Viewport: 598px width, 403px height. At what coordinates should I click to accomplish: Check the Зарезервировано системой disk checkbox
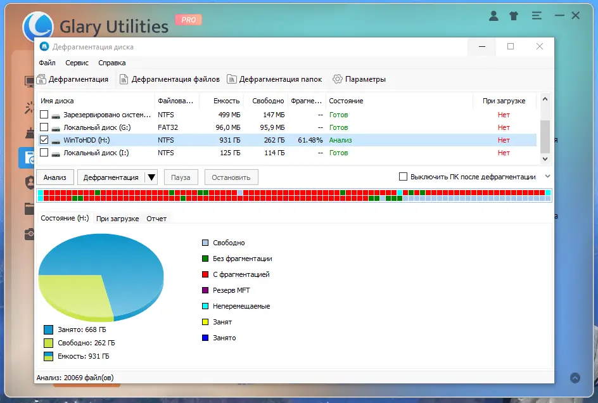click(44, 114)
